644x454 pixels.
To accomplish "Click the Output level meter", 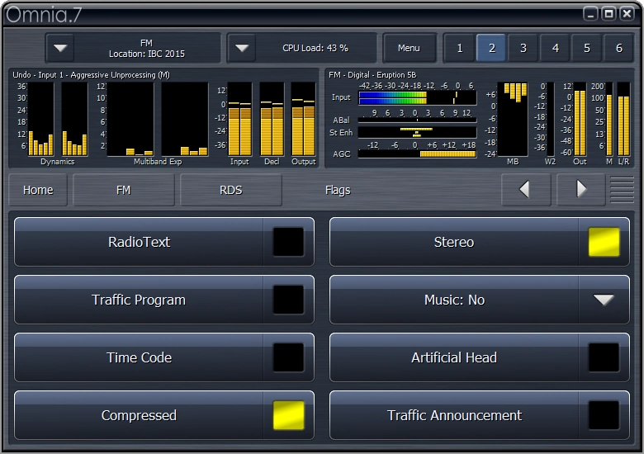I will (304, 119).
